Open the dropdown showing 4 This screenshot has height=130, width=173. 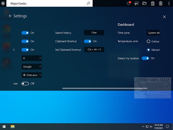(32, 58)
